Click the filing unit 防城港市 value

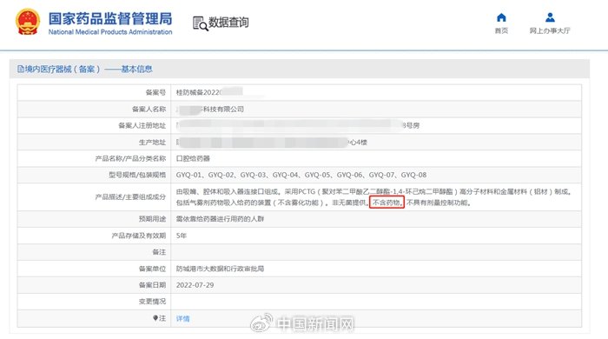pos(220,269)
